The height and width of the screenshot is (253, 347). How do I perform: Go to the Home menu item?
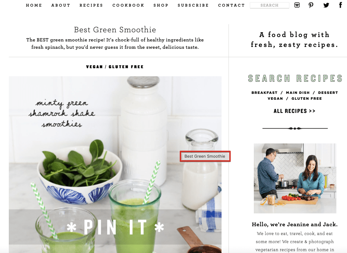(x=34, y=5)
